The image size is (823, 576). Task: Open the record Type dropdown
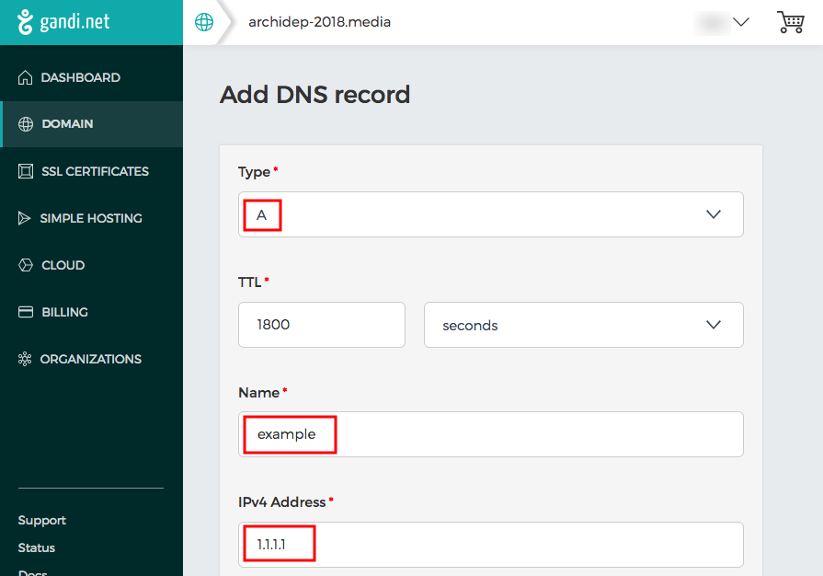[490, 214]
